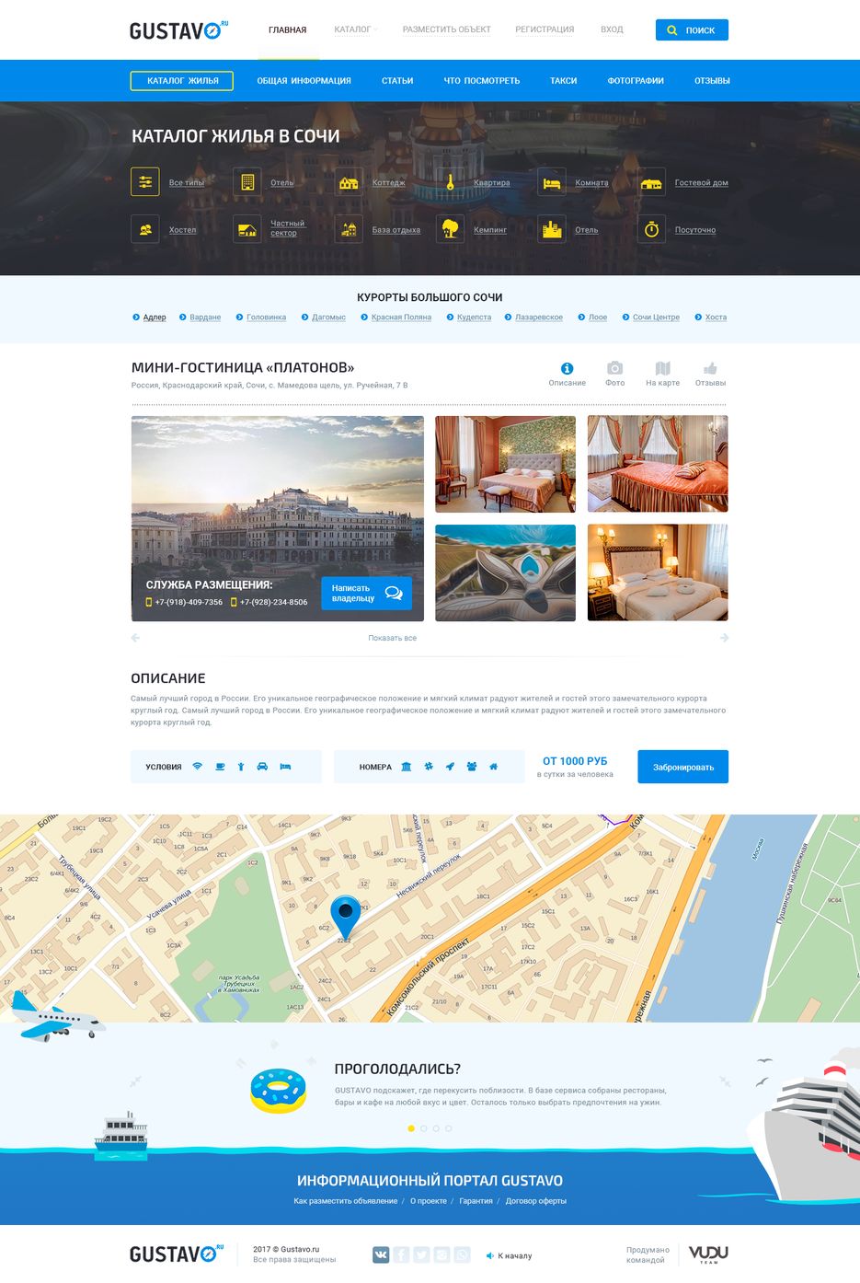Open the Лазаревское resort link
Image resolution: width=860 pixels, height=1283 pixels.
pos(539,317)
